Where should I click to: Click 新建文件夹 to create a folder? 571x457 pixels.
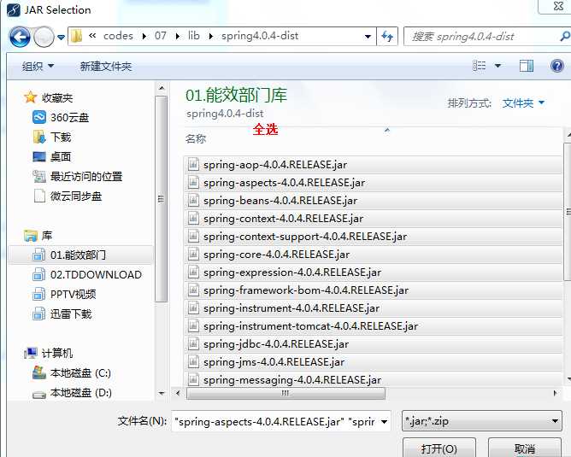[x=106, y=67]
